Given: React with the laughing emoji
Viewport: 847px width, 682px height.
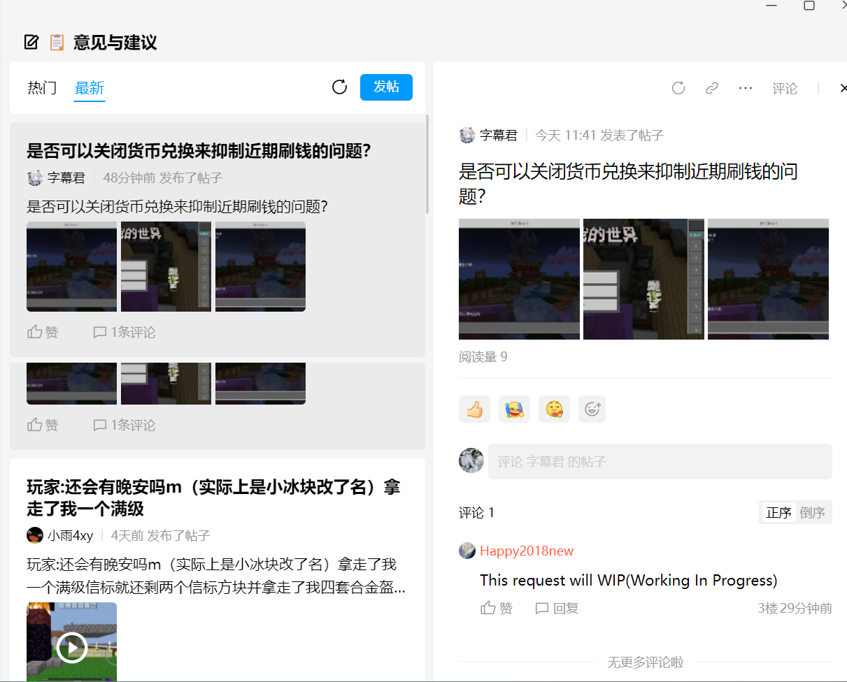Looking at the screenshot, I should click(514, 409).
